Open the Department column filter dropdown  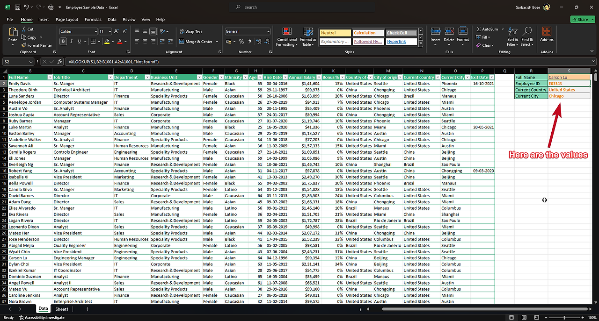point(146,77)
